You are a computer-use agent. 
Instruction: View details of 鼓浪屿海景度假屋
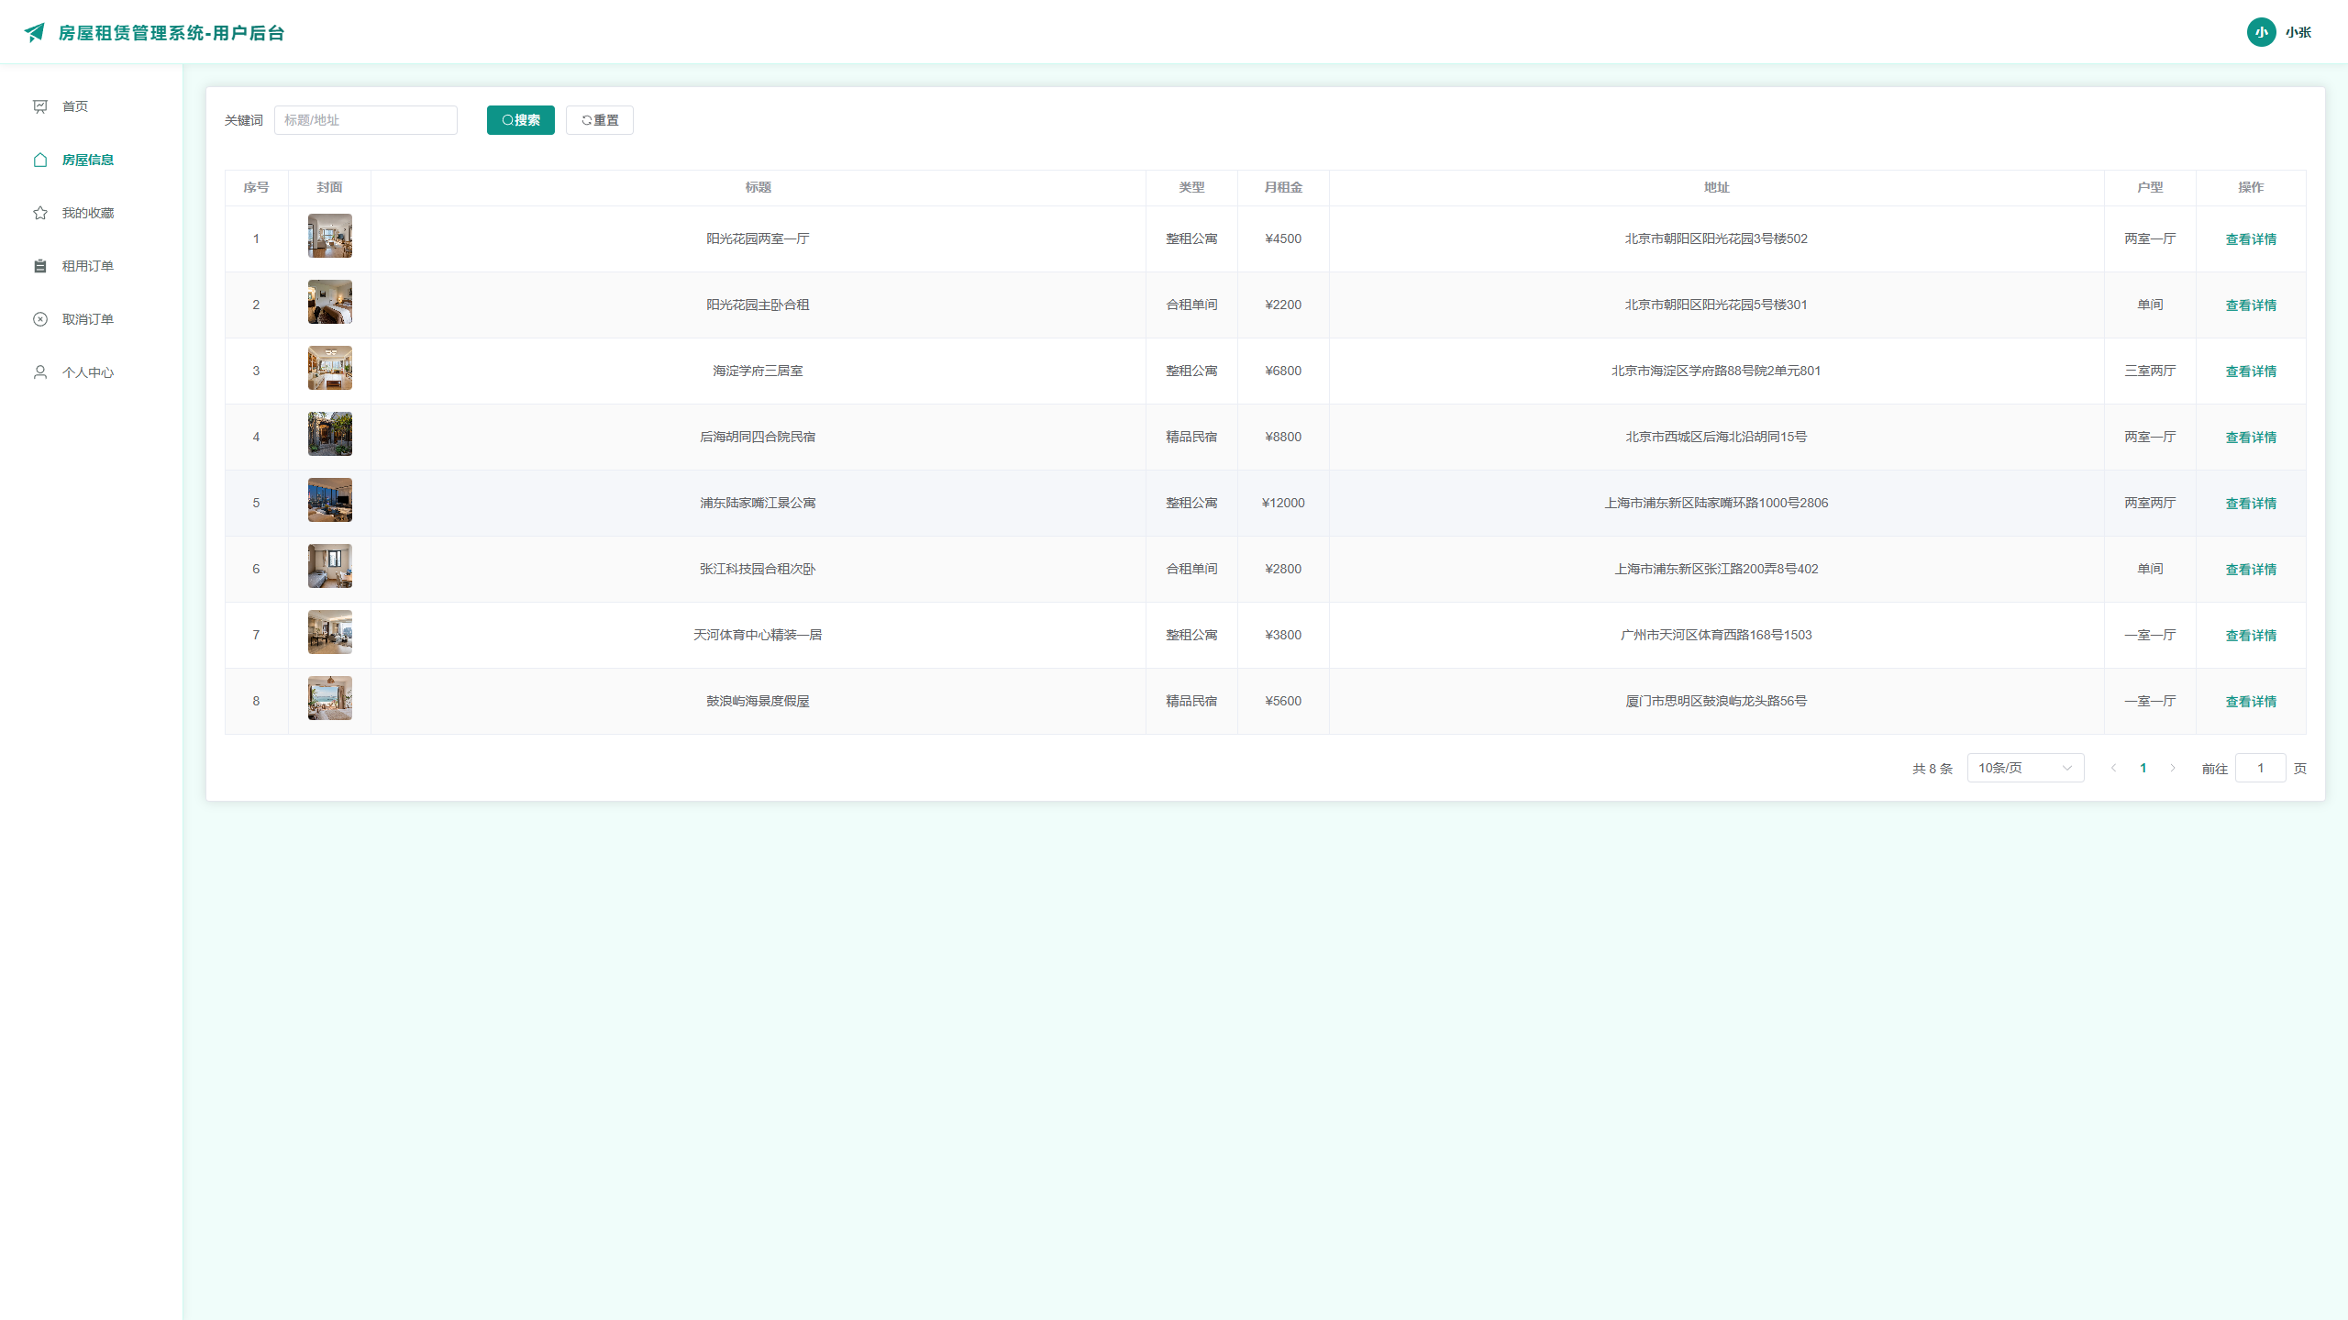click(2251, 702)
